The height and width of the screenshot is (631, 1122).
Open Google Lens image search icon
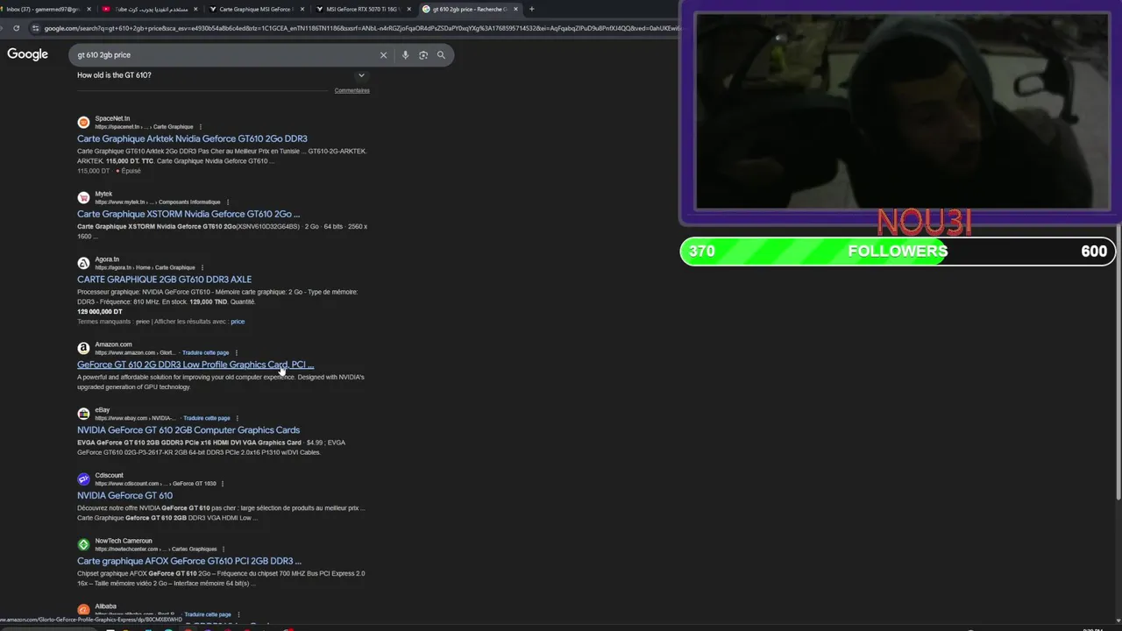tap(423, 55)
